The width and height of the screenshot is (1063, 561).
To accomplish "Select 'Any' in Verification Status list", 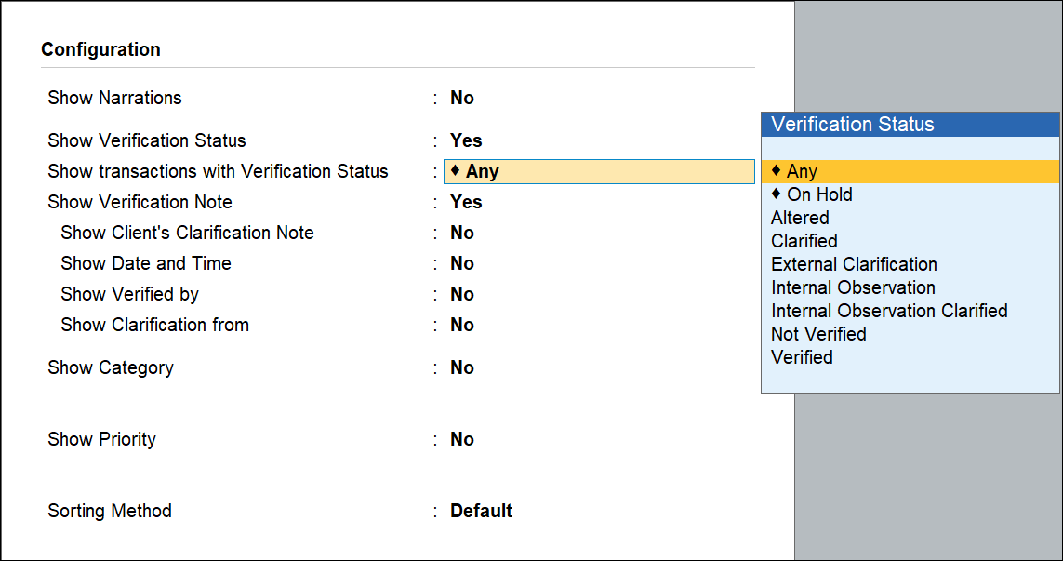I will pyautogui.click(x=802, y=171).
